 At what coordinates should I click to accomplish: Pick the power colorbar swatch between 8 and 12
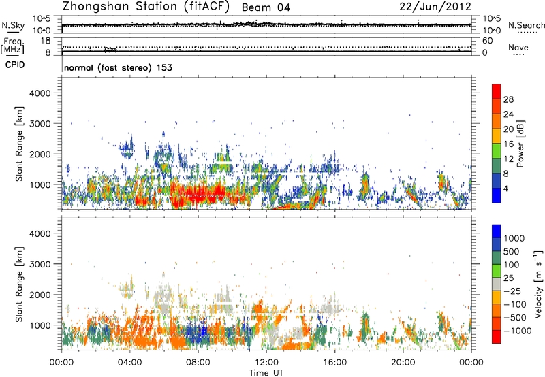[497, 166]
